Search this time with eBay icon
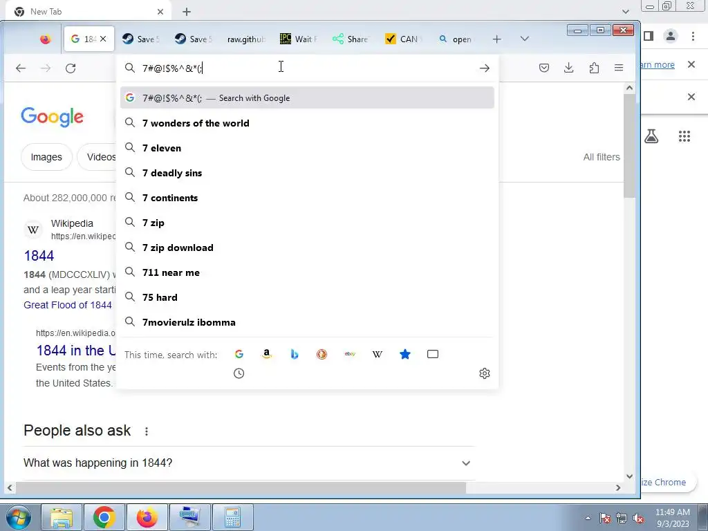This screenshot has width=708, height=531. (350, 355)
